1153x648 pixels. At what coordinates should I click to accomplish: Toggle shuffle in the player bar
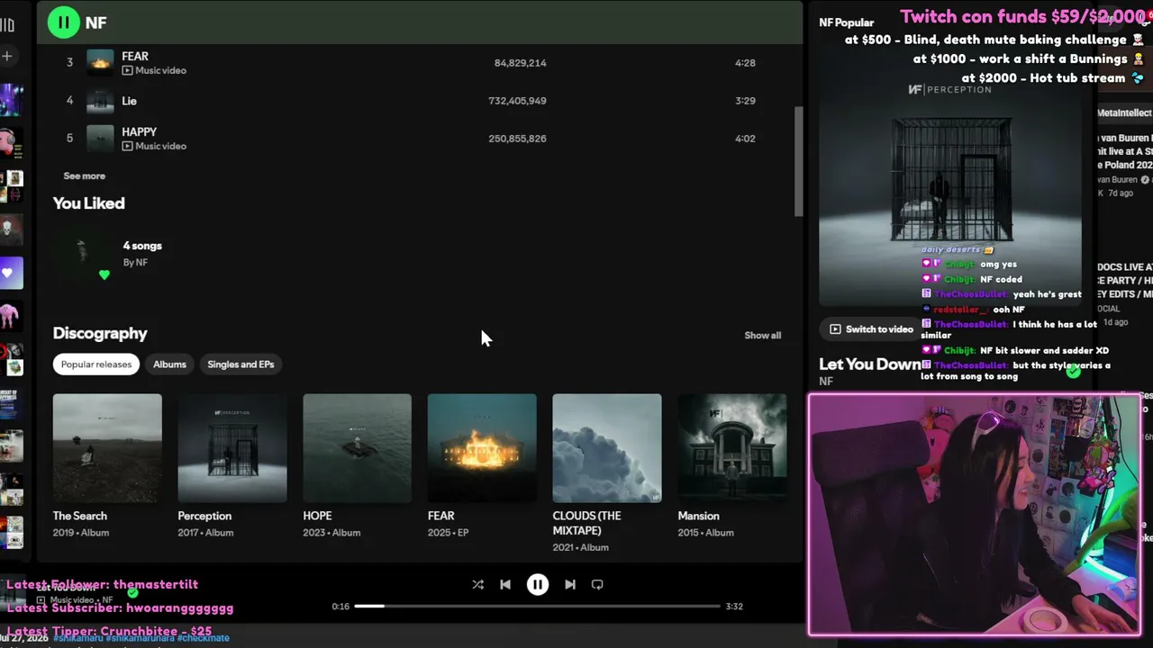(x=477, y=584)
